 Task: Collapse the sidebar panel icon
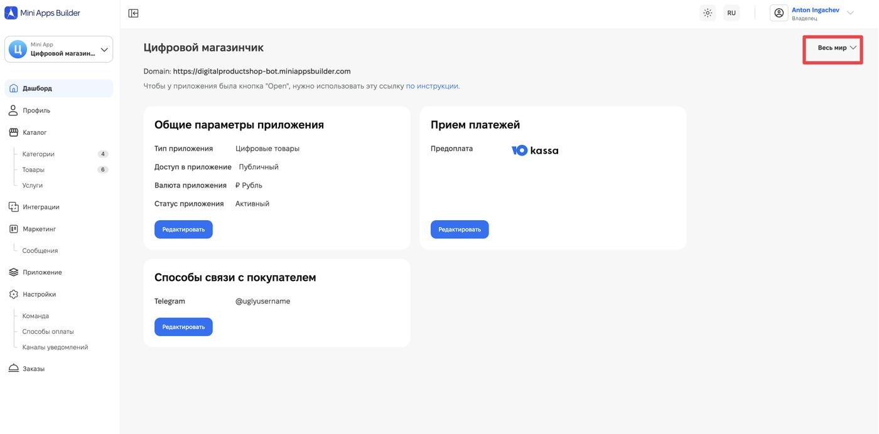[133, 13]
